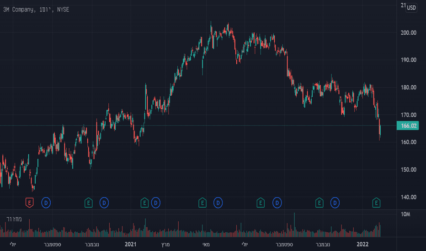Select the מחזור volume indicator label
This screenshot has width=426, height=251.
[14, 219]
